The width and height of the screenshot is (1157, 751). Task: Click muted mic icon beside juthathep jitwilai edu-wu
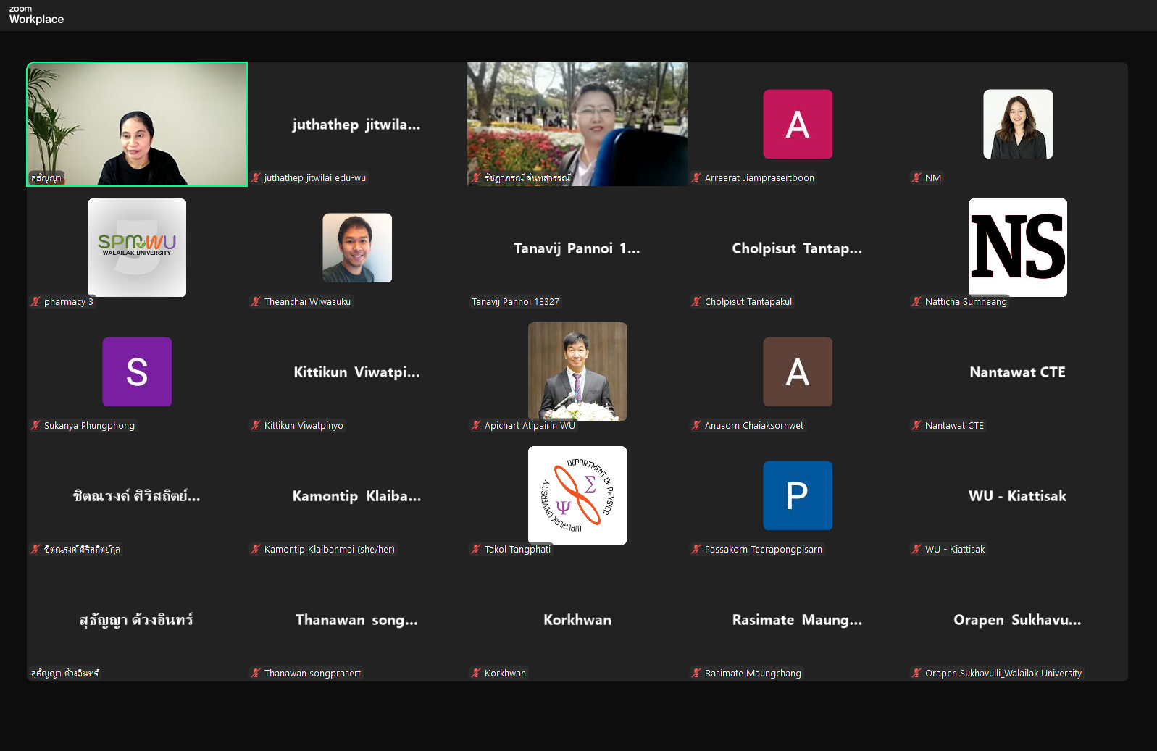(256, 178)
